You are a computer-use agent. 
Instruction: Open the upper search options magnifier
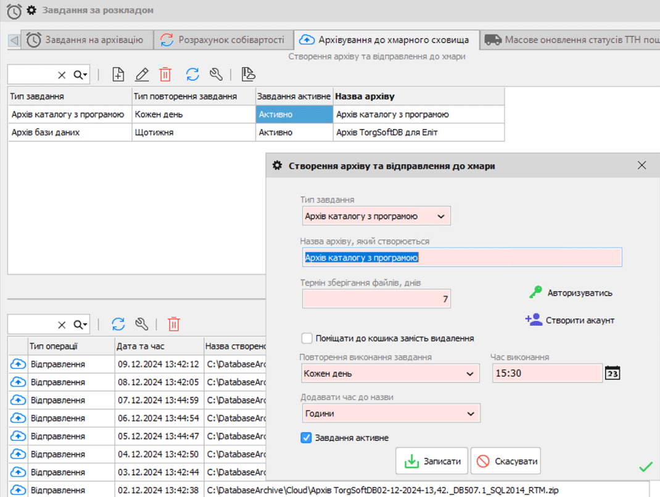(x=80, y=75)
